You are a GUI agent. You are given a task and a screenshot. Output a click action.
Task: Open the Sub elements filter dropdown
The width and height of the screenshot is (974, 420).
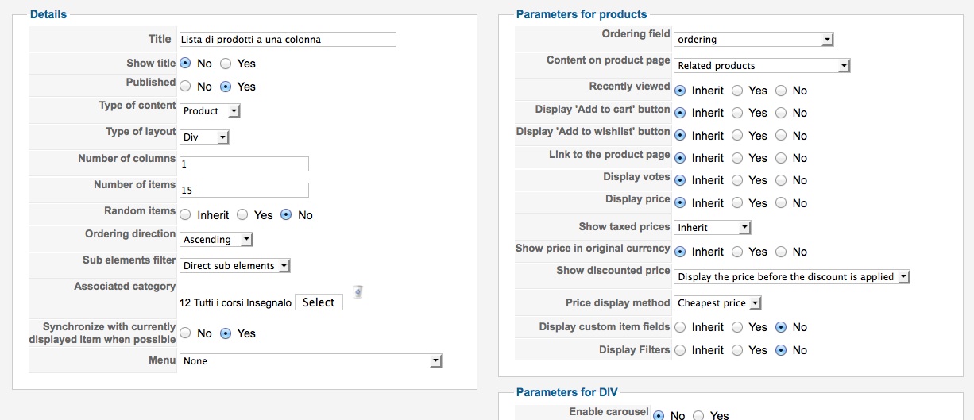point(235,266)
